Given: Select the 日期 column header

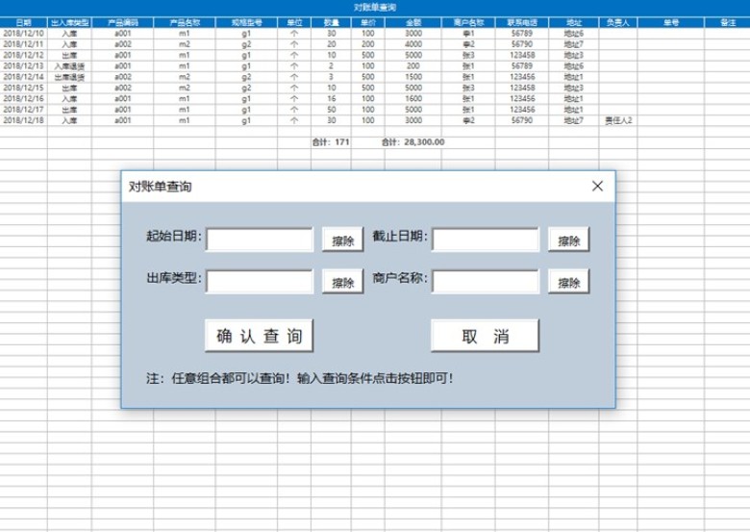Looking at the screenshot, I should 23,22.
